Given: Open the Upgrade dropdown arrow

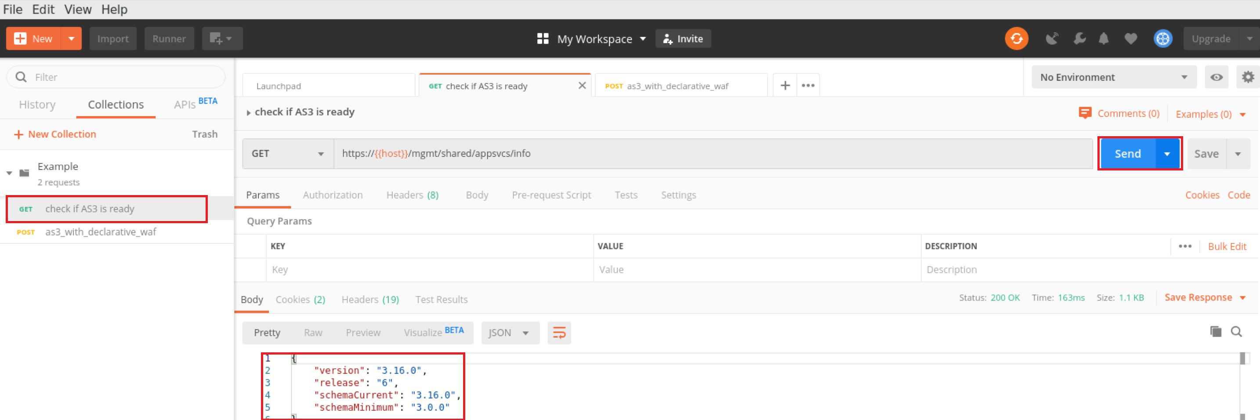Looking at the screenshot, I should 1249,39.
